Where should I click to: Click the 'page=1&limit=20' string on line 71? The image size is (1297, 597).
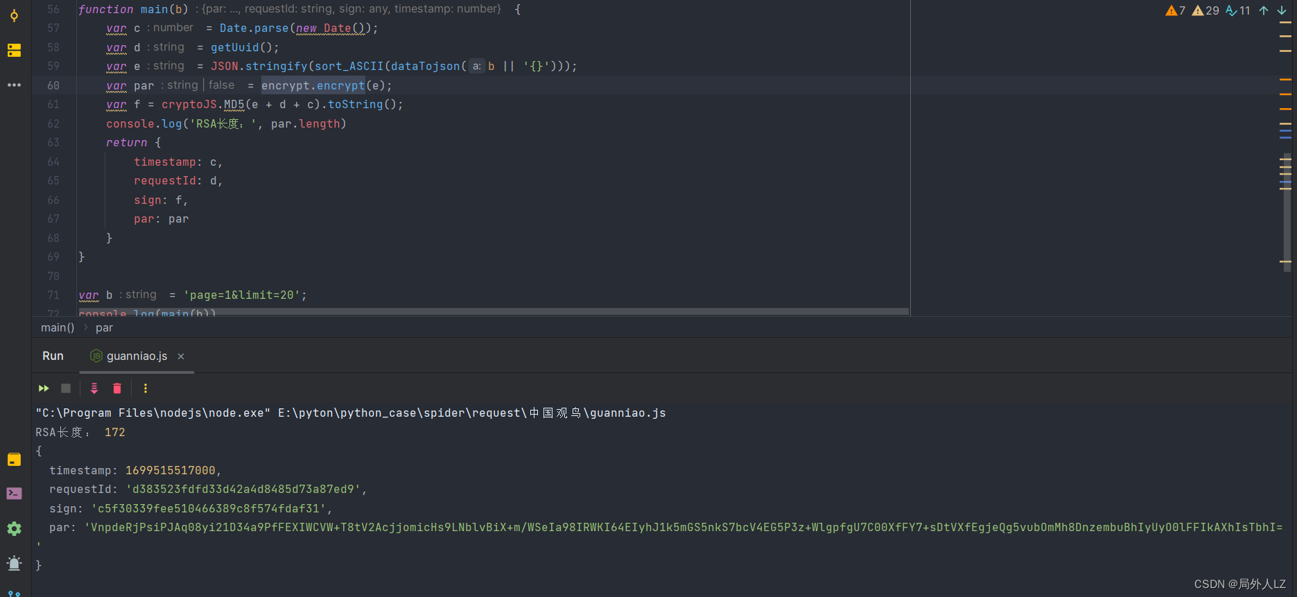click(242, 295)
